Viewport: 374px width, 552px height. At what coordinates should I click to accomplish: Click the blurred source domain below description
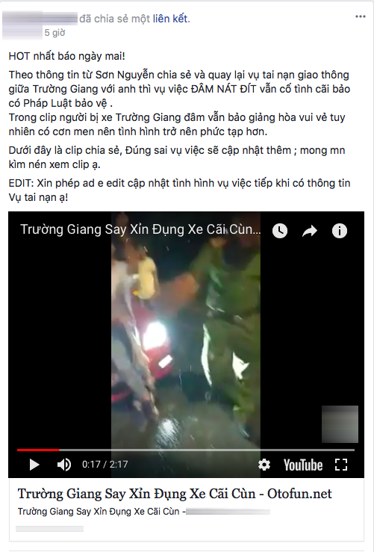(x=49, y=528)
